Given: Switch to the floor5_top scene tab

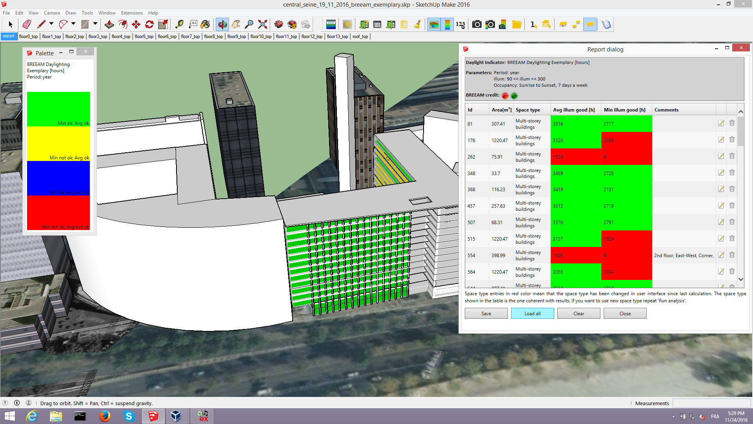Looking at the screenshot, I should [144, 37].
